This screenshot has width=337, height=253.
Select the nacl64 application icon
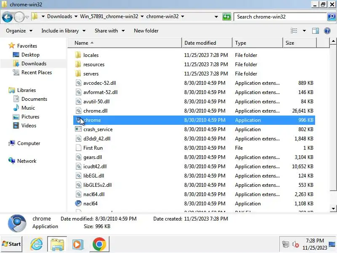point(78,203)
